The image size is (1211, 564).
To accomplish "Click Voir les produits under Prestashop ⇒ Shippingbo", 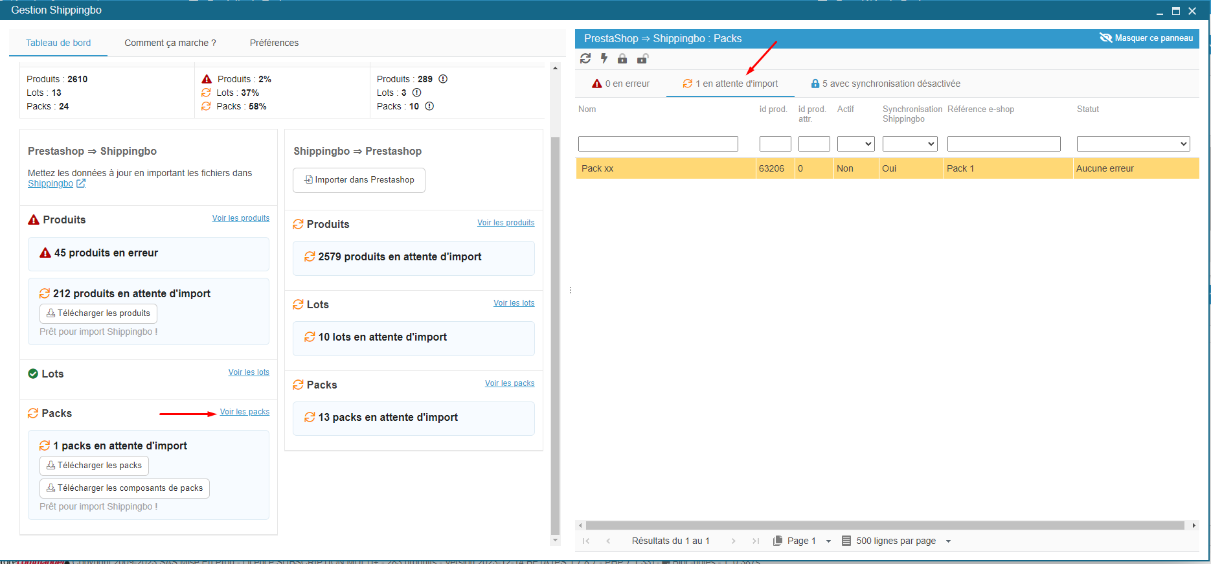I will (x=241, y=218).
